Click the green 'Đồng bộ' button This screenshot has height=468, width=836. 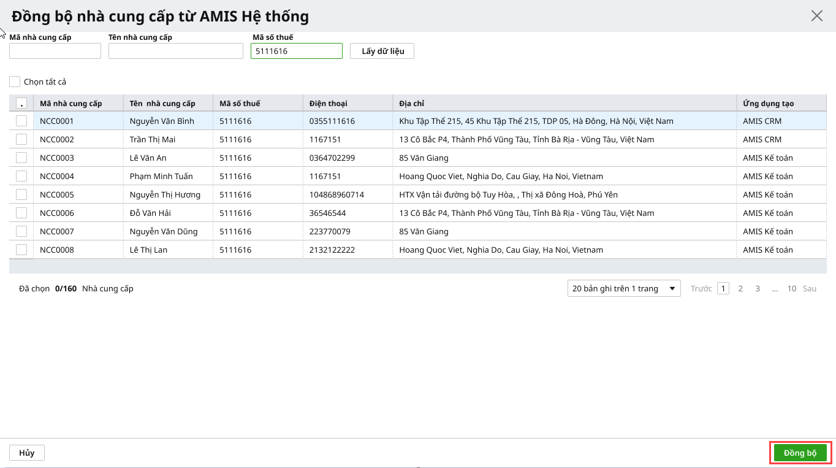click(800, 453)
